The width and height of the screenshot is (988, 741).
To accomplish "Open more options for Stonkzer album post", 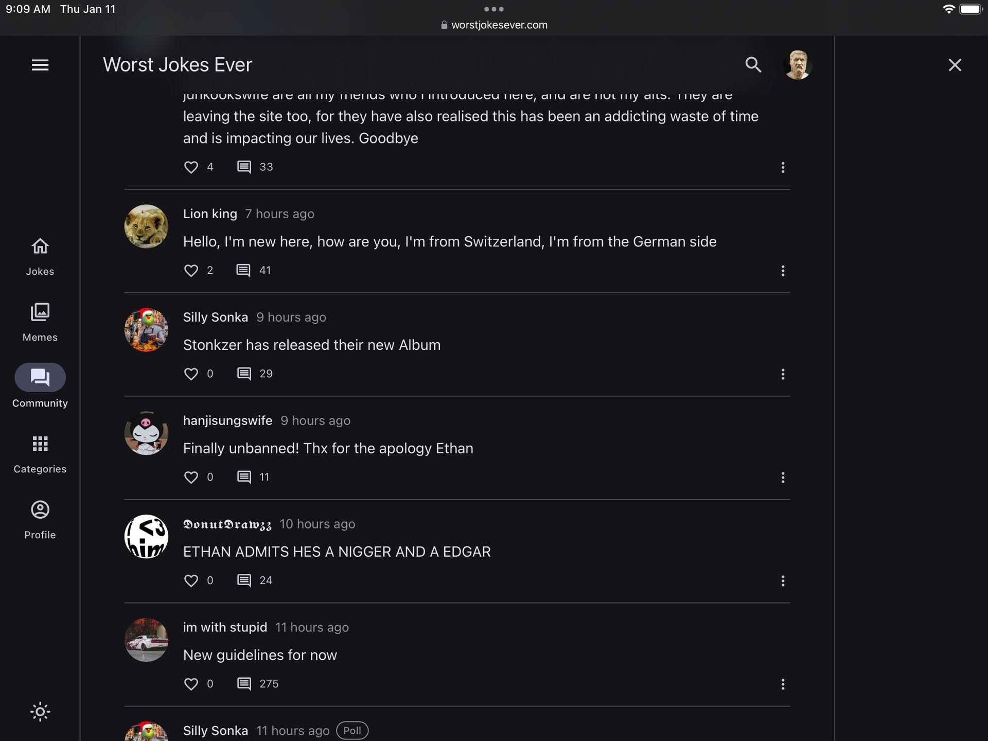I will click(x=783, y=374).
